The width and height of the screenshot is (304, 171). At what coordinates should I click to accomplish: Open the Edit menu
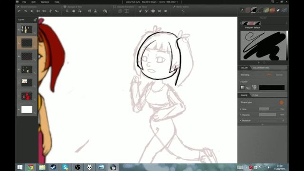(x=33, y=2)
